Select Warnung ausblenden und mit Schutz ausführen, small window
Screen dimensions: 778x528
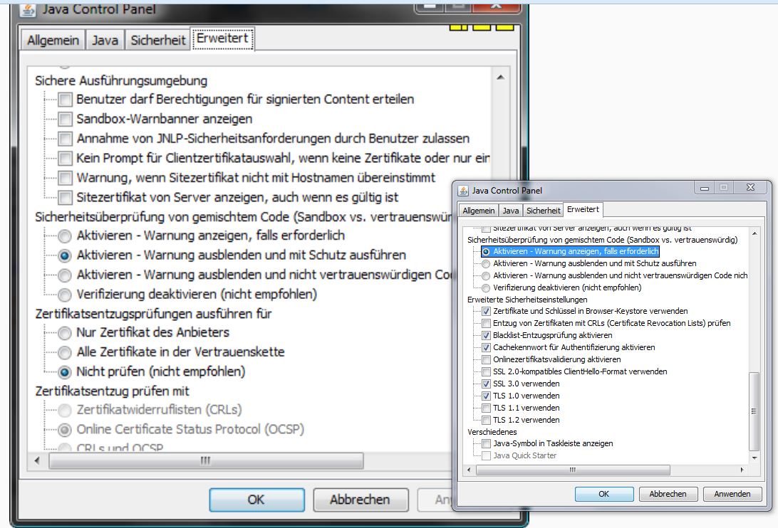[x=486, y=264]
